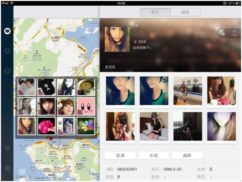242x182 pixels.
Task: Open the settings gear in the sidebar
Action: (x=7, y=168)
